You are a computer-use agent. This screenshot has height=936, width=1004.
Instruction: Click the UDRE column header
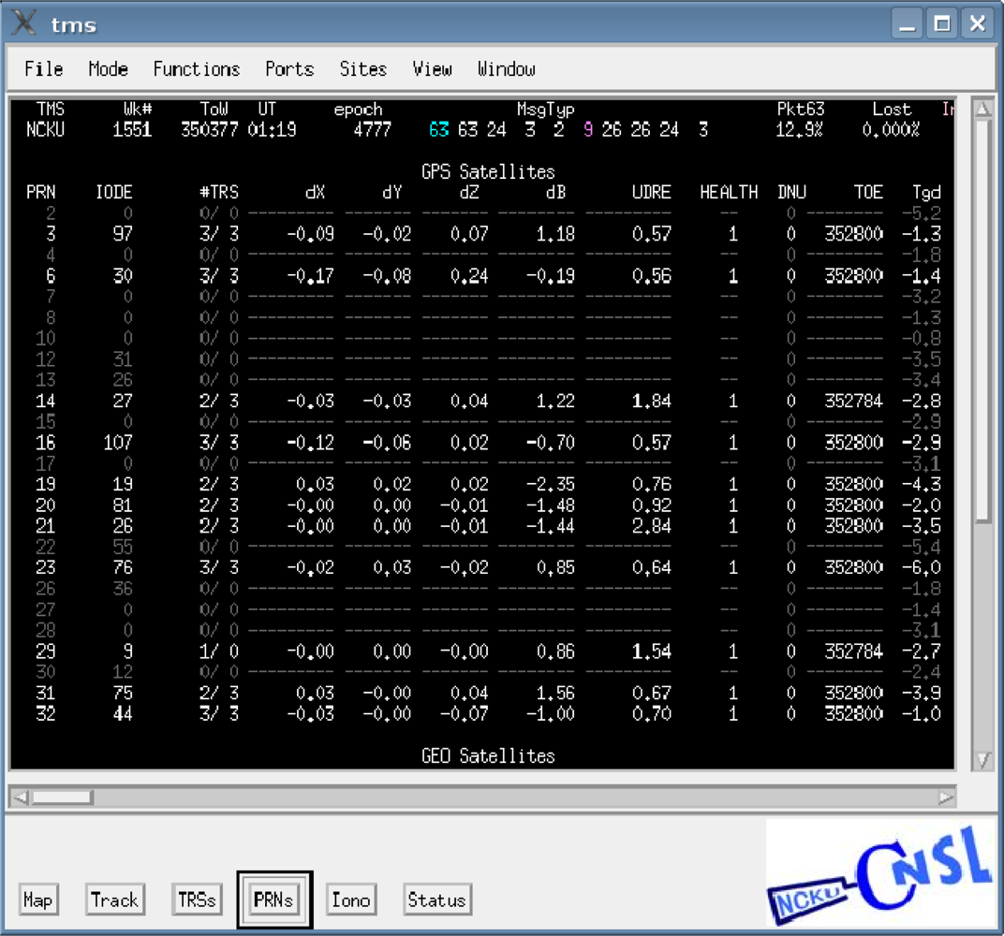tap(652, 192)
